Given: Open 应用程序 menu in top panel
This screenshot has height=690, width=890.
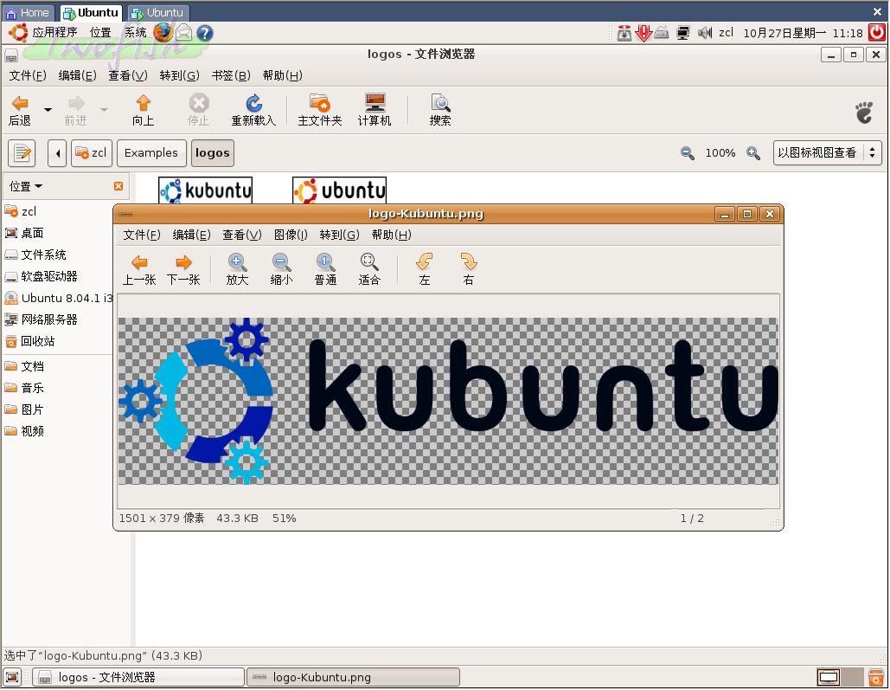Looking at the screenshot, I should pyautogui.click(x=54, y=32).
